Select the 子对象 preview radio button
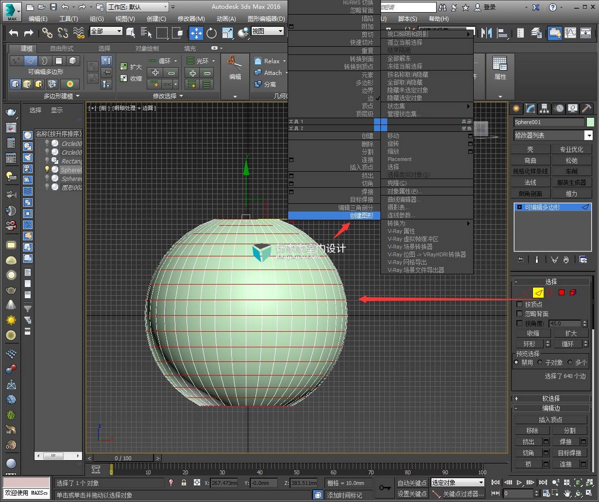The height and width of the screenshot is (502, 599). [540, 362]
